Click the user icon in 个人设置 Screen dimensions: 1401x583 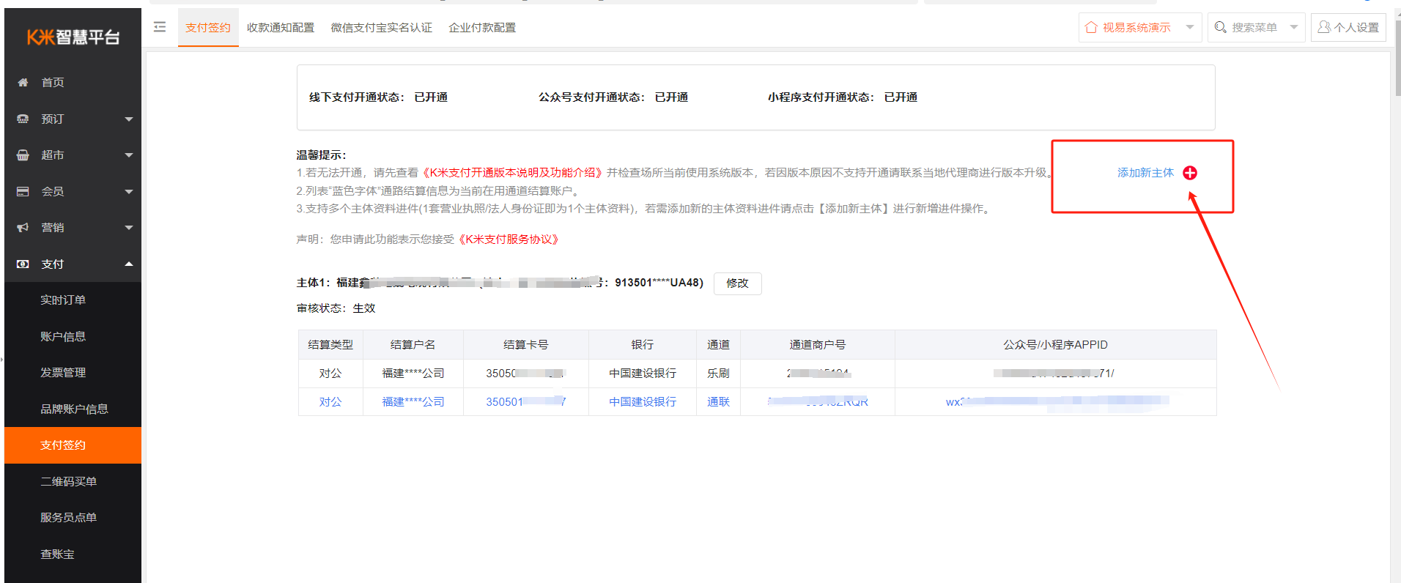click(1324, 27)
